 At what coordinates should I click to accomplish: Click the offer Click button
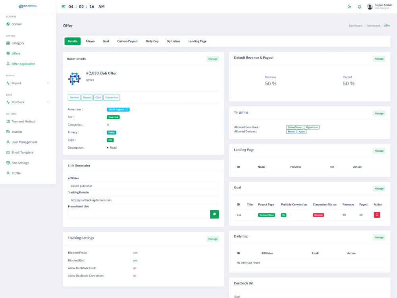point(98,98)
